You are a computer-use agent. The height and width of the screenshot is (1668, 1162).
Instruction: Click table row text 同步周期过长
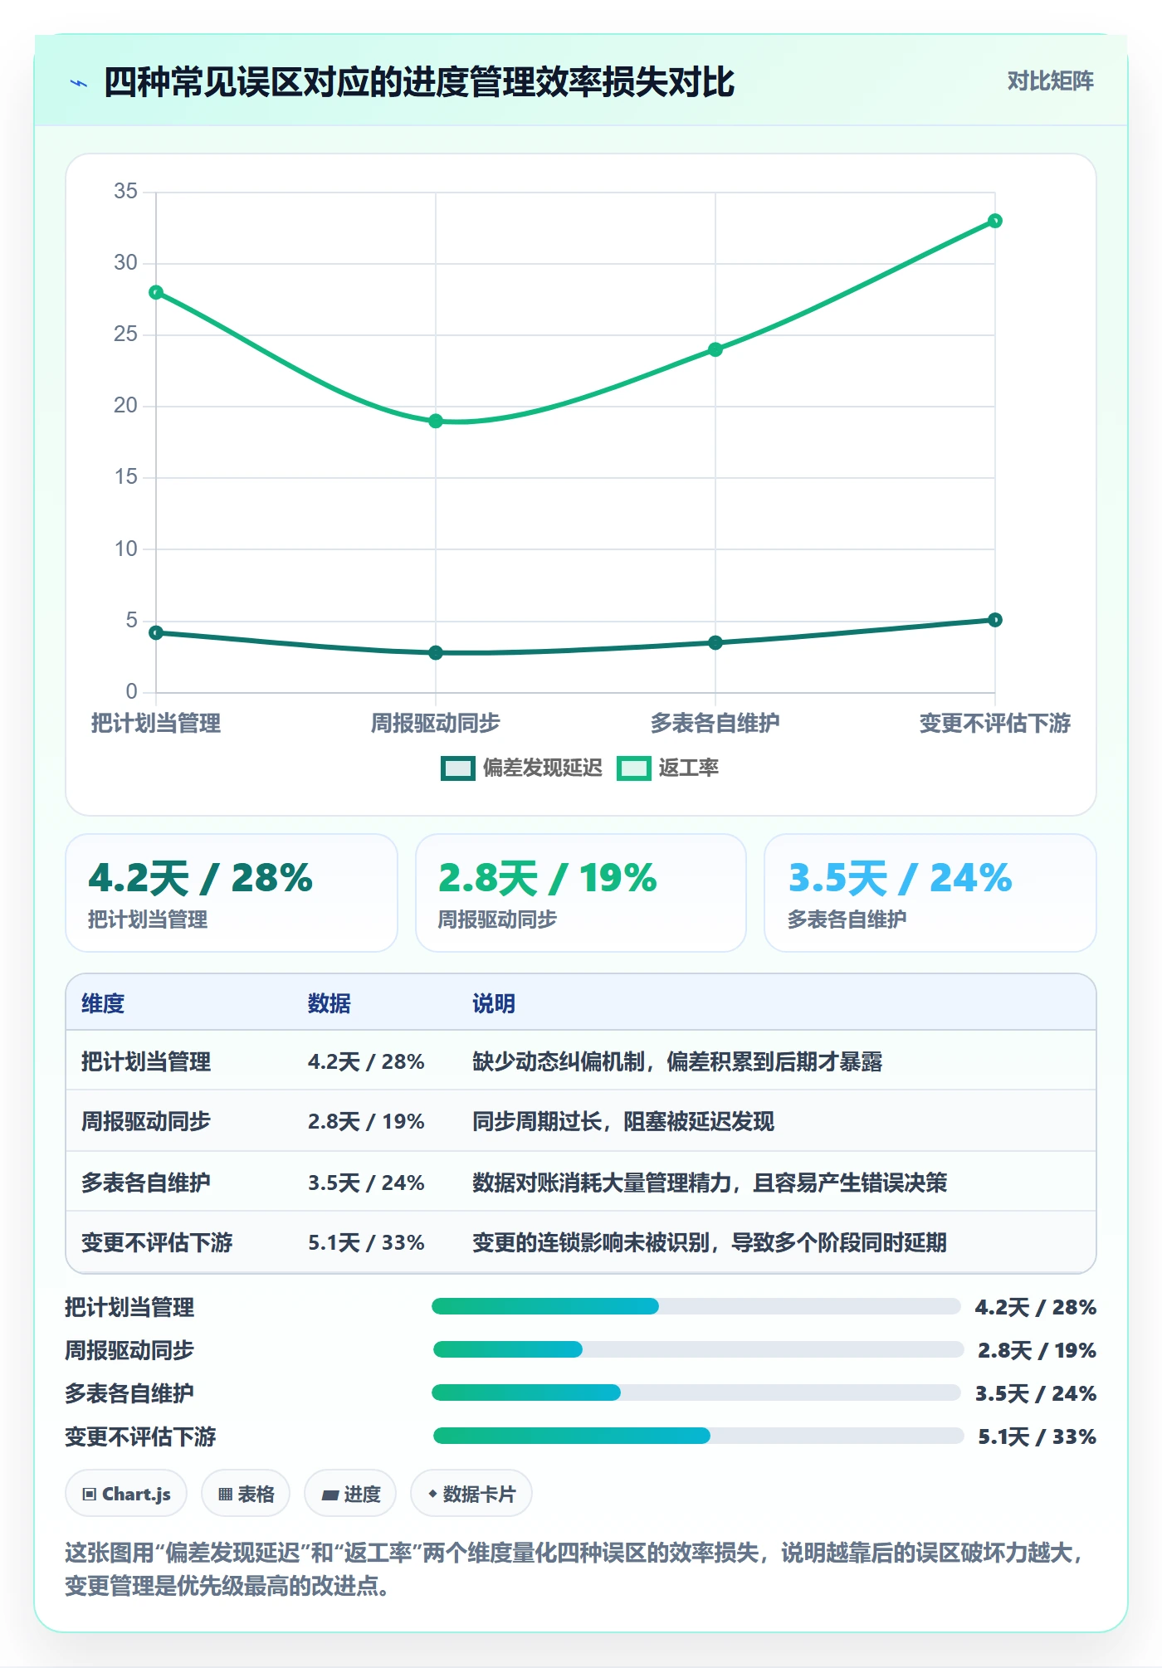(537, 1121)
